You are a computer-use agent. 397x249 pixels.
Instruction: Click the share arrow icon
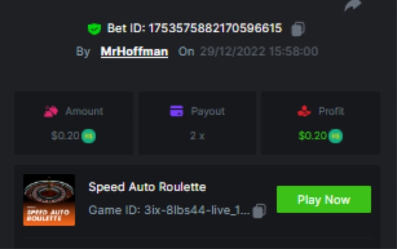353,5
